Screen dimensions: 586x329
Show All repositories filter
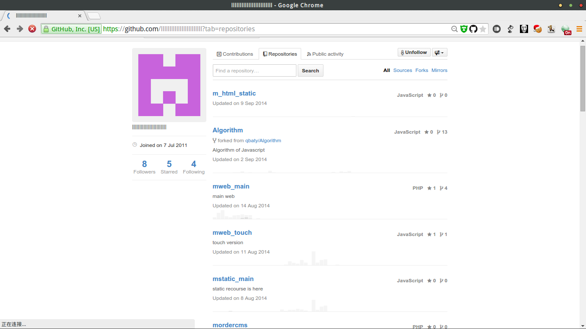coord(387,70)
